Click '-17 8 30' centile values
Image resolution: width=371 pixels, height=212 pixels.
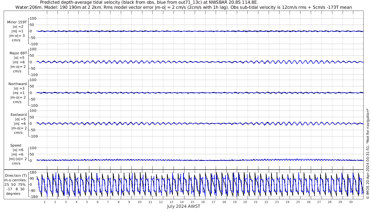click(x=16, y=189)
